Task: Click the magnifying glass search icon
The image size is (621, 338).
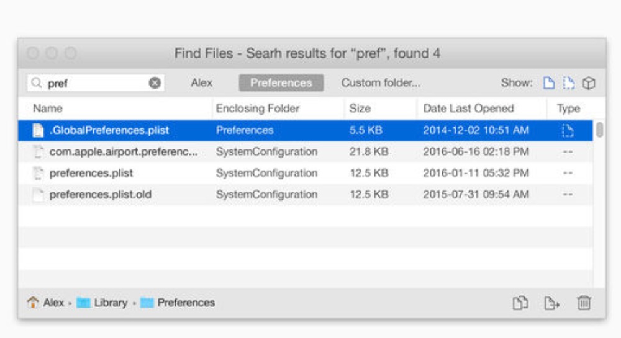Action: 37,83
